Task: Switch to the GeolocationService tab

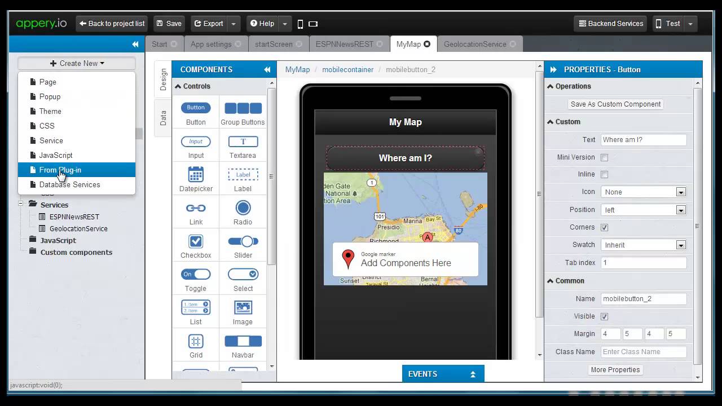Action: [x=475, y=44]
